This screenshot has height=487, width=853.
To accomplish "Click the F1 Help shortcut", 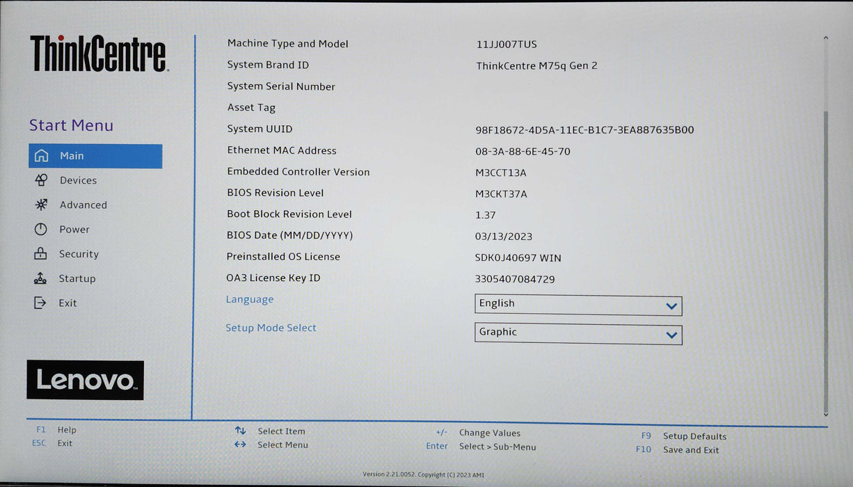I will [56, 430].
